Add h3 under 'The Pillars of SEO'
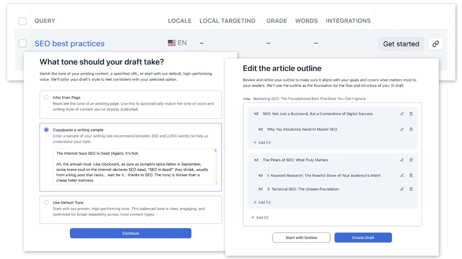This screenshot has width=462, height=259. (x=262, y=202)
